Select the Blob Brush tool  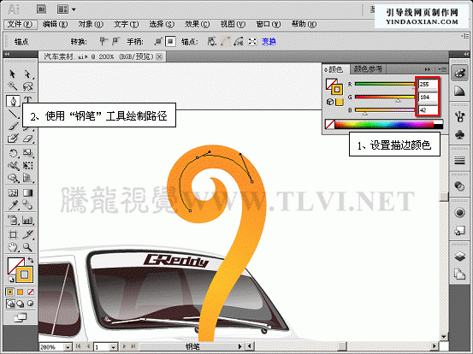[x=12, y=139]
